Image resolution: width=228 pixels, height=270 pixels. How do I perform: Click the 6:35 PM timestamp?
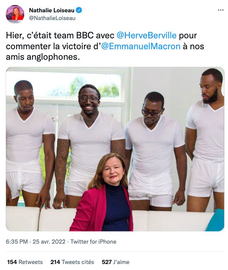click(x=17, y=242)
